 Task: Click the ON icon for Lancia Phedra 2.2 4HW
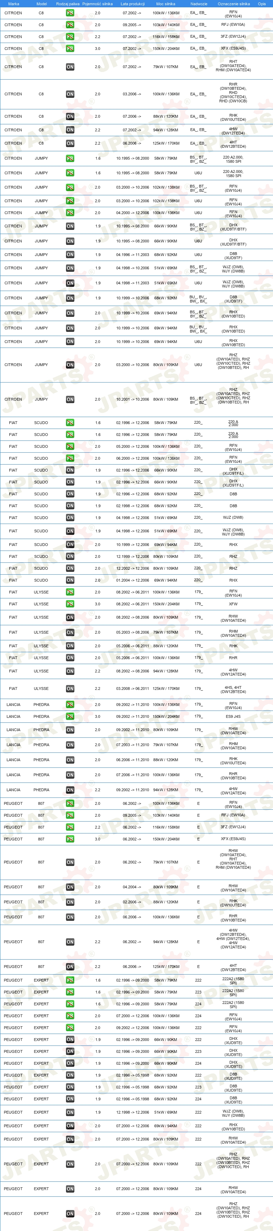click(70, 790)
